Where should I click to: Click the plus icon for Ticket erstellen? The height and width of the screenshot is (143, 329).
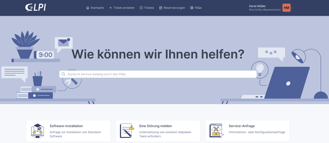click(111, 8)
